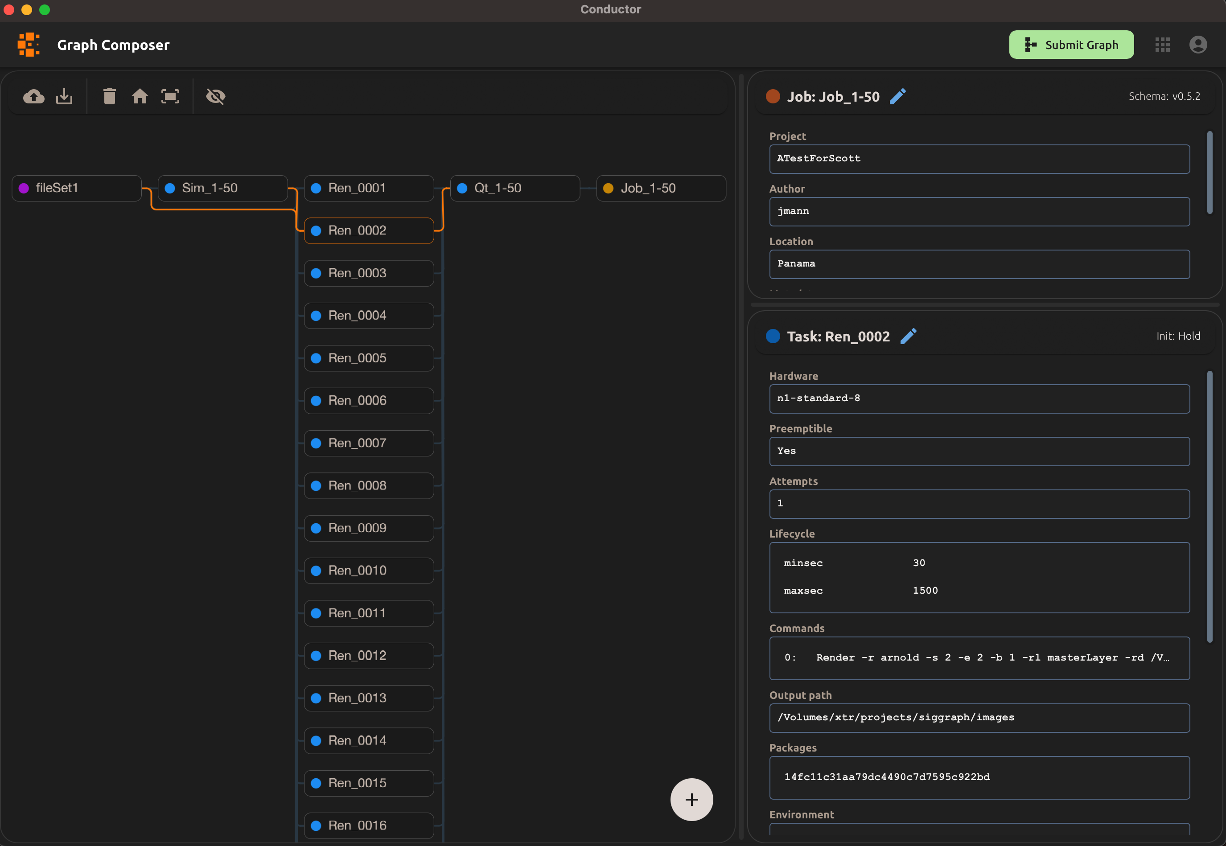The width and height of the screenshot is (1226, 846).
Task: Click the Task: Ren_0002 heading
Action: (x=839, y=337)
